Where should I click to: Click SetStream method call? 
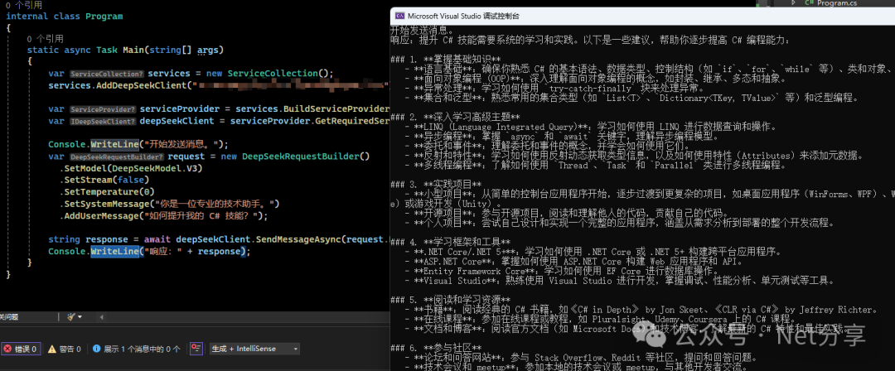(87, 181)
